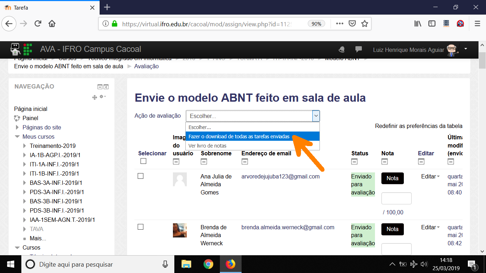
Task: Select 'Ver livro de notas' option
Action: pos(207,146)
